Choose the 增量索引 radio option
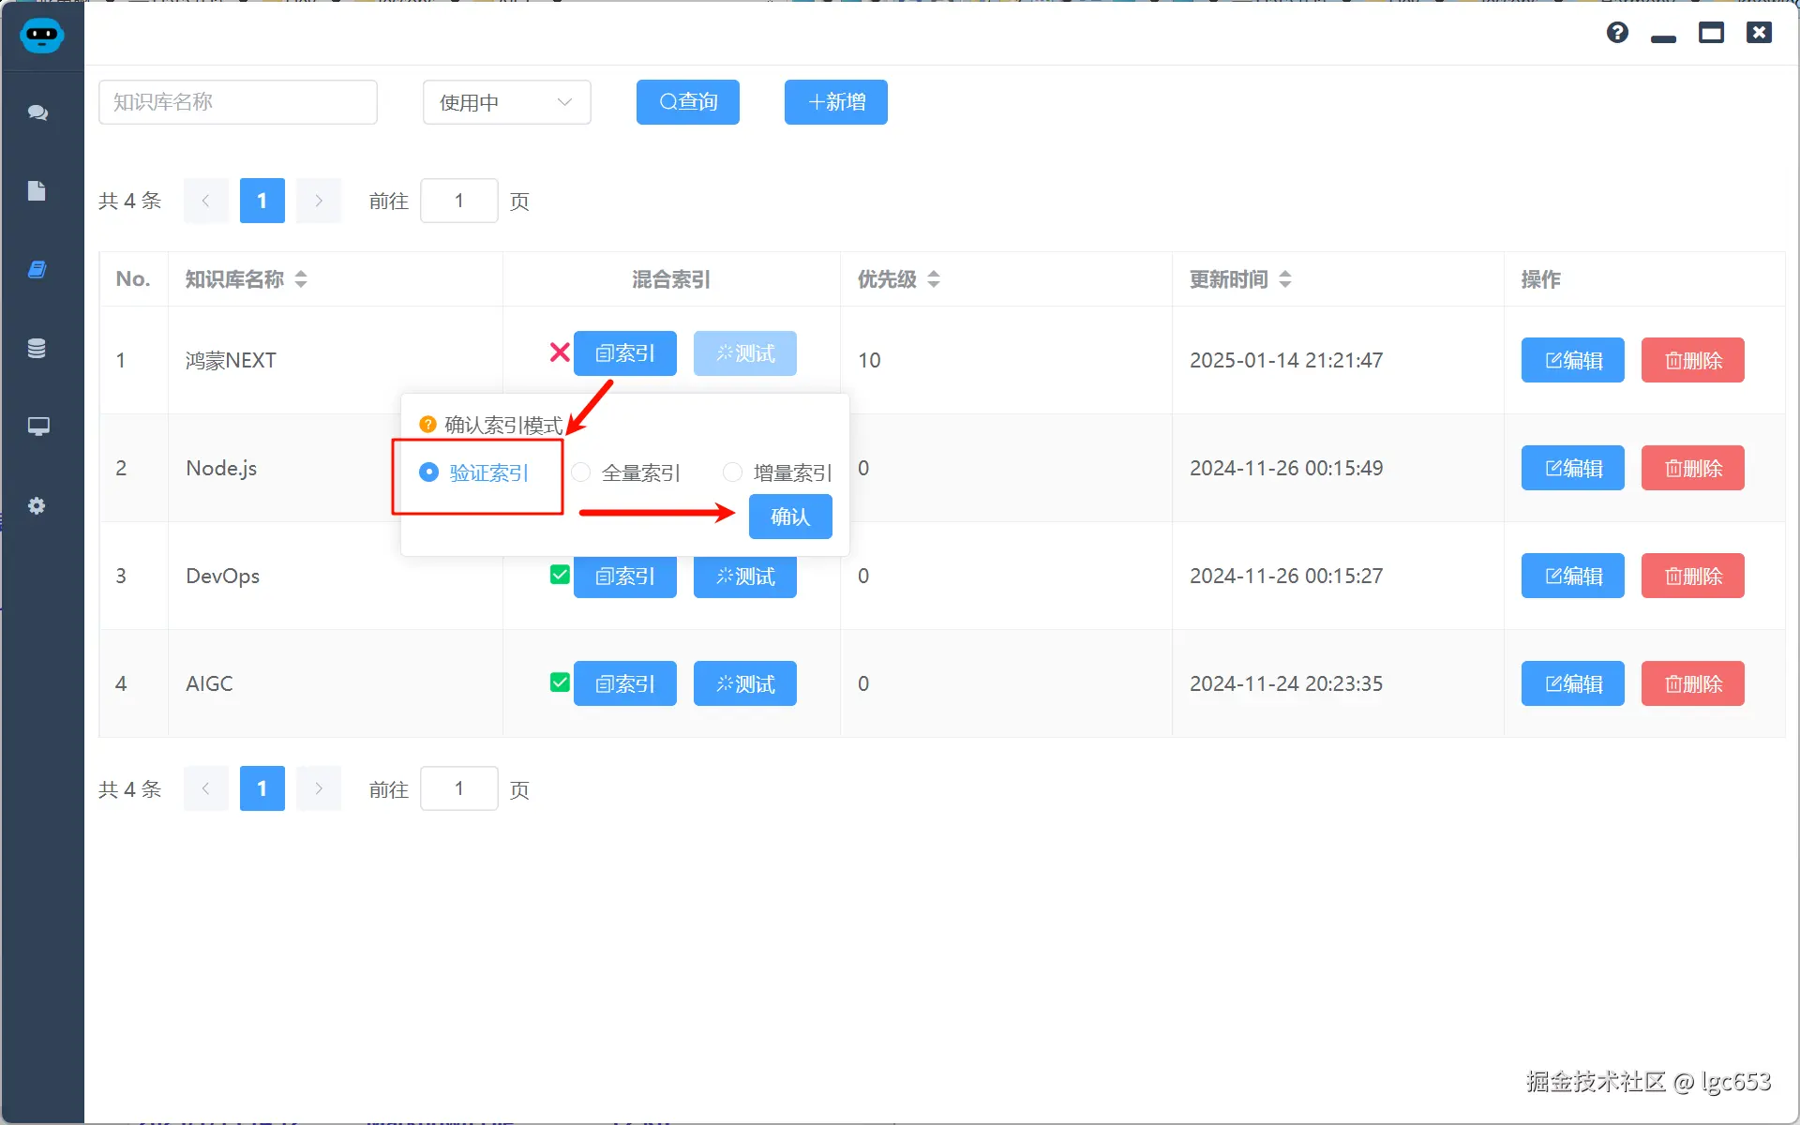Viewport: 1800px width, 1125px height. click(x=733, y=472)
